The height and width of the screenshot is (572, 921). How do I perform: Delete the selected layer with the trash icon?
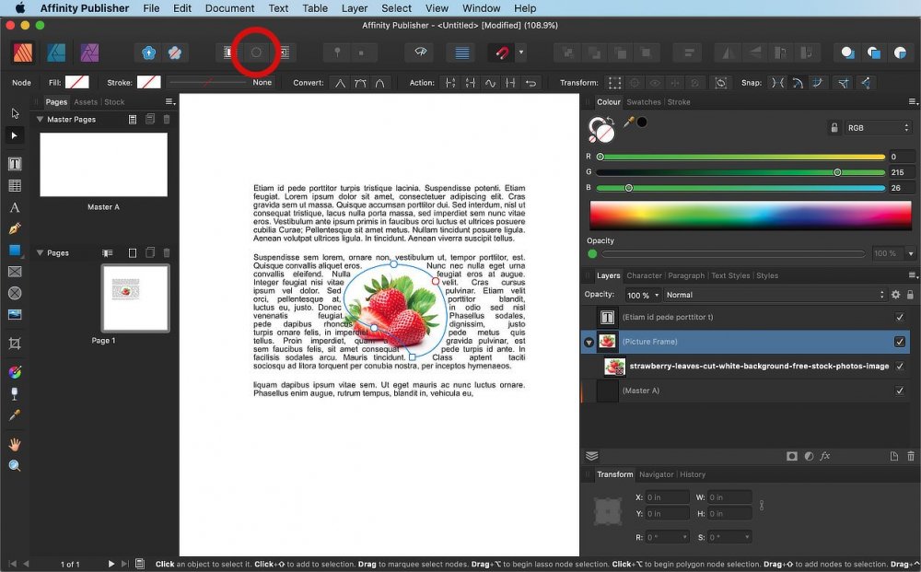911,455
